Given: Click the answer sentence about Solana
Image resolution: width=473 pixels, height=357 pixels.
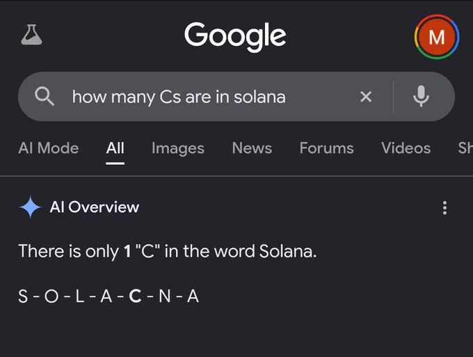Looking at the screenshot, I should pos(168,251).
